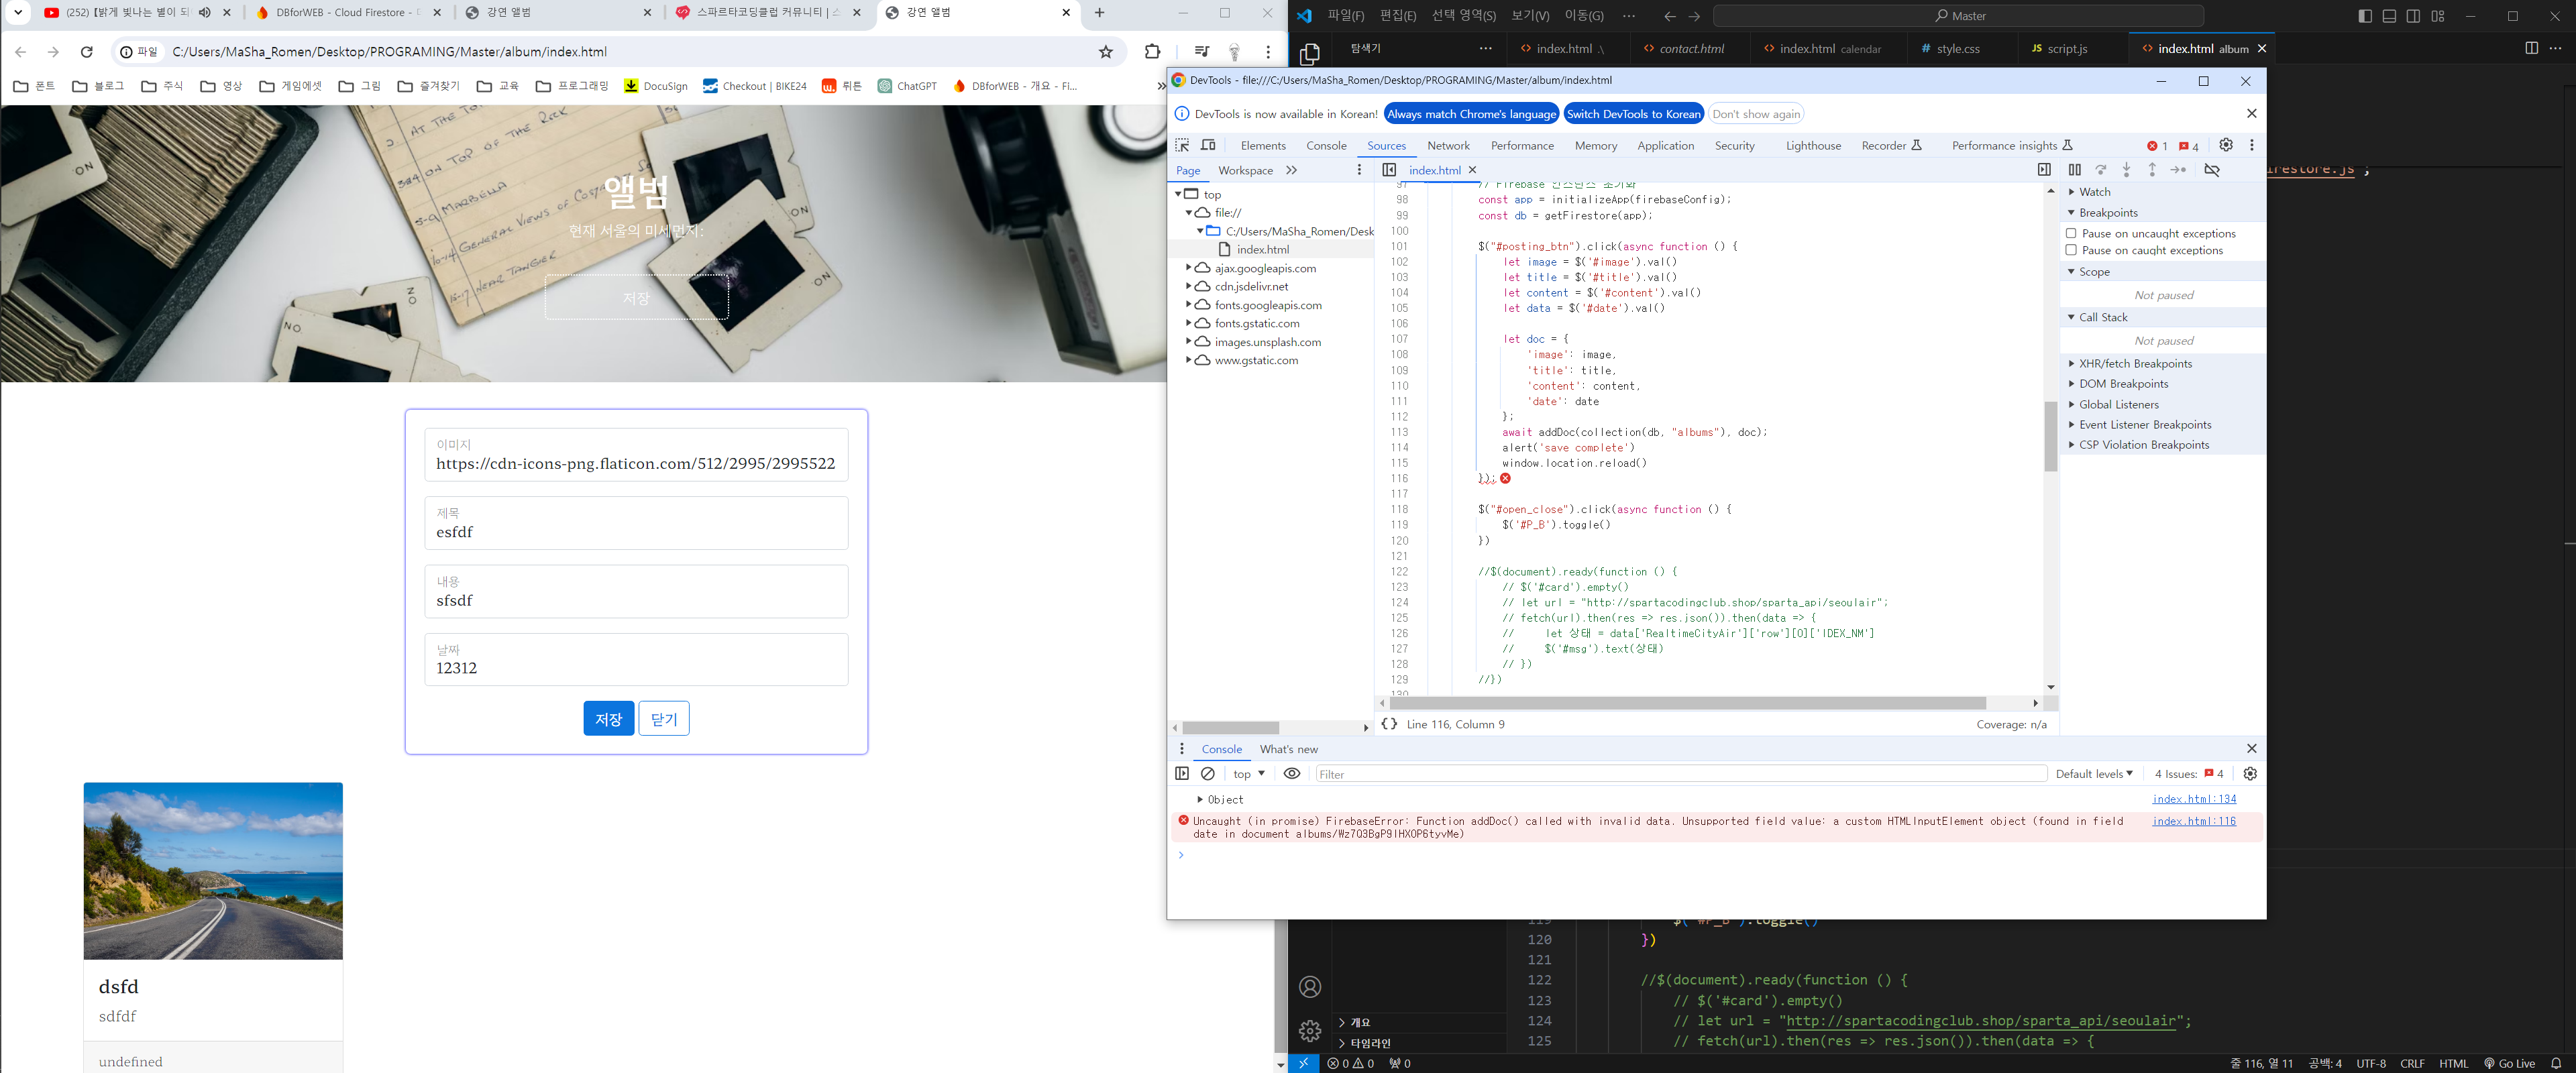Show more Sources navigator tabs chevron
This screenshot has width=2576, height=1073.
coord(1292,170)
